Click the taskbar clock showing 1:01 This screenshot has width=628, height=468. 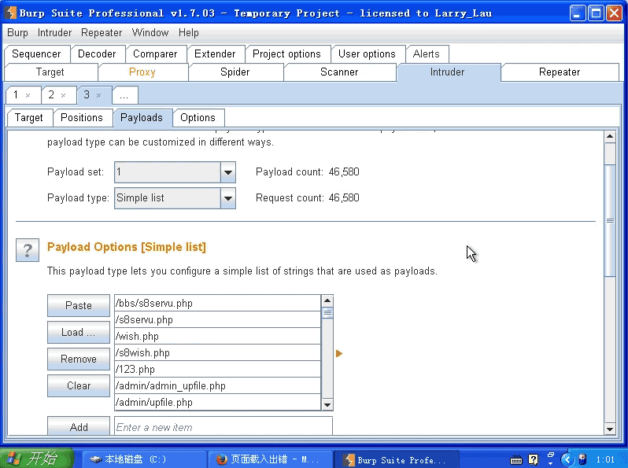tap(604, 459)
